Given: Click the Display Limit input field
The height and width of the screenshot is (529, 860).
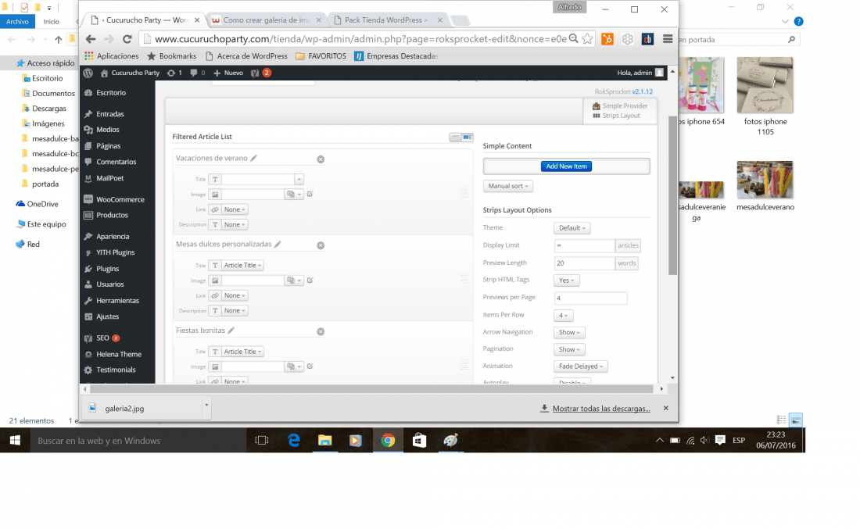Looking at the screenshot, I should click(x=585, y=245).
